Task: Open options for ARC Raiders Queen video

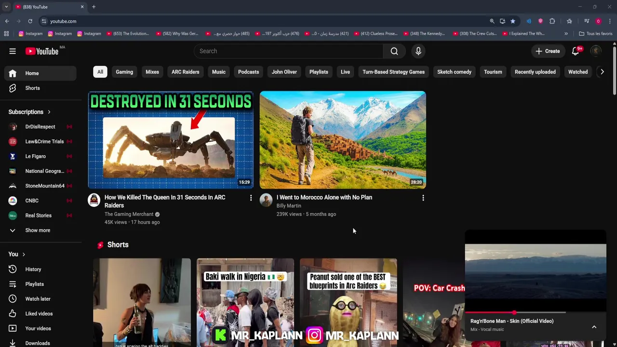Action: click(251, 198)
